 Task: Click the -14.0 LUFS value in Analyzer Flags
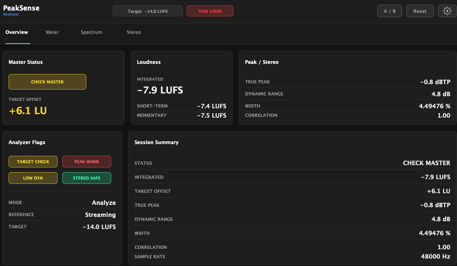99,227
